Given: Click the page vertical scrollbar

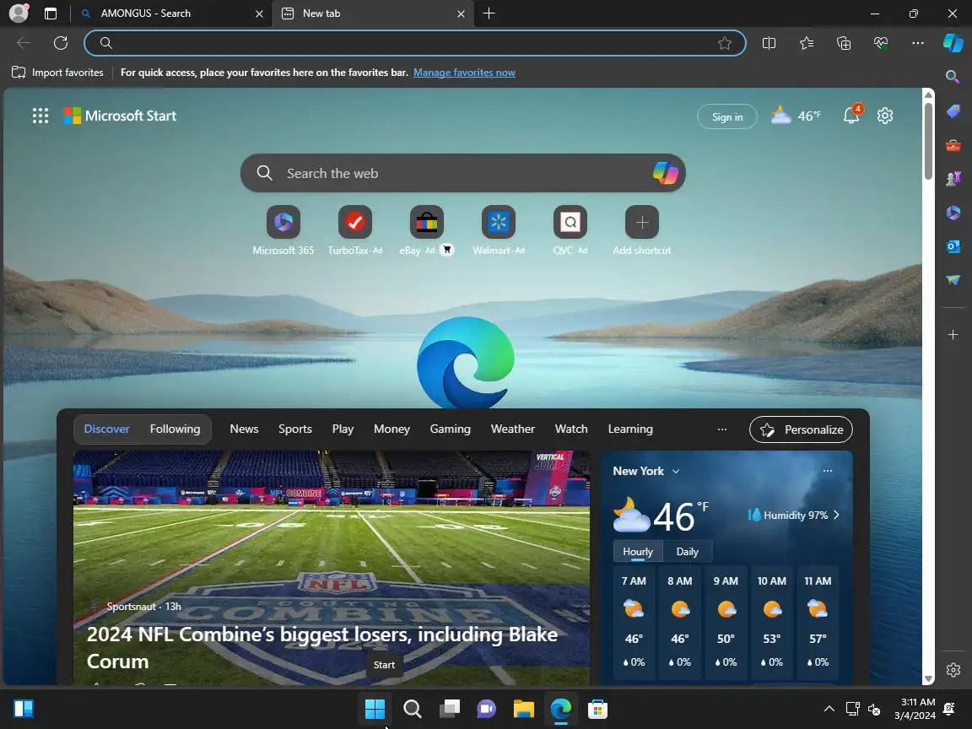Looking at the screenshot, I should point(928,143).
